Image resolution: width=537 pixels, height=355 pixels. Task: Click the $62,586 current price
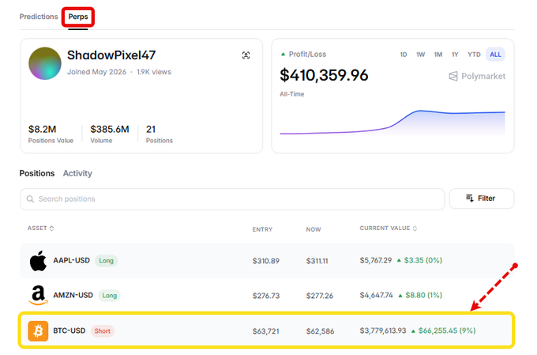(x=320, y=331)
